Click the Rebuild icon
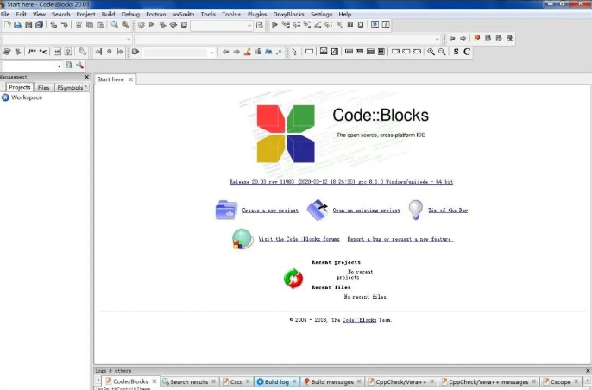This screenshot has width=592, height=390. [173, 25]
